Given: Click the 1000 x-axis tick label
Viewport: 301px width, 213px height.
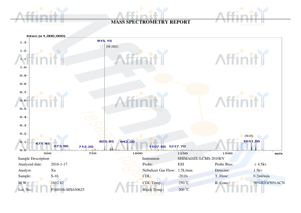Looking at the screenshot, I should click(x=138, y=153).
